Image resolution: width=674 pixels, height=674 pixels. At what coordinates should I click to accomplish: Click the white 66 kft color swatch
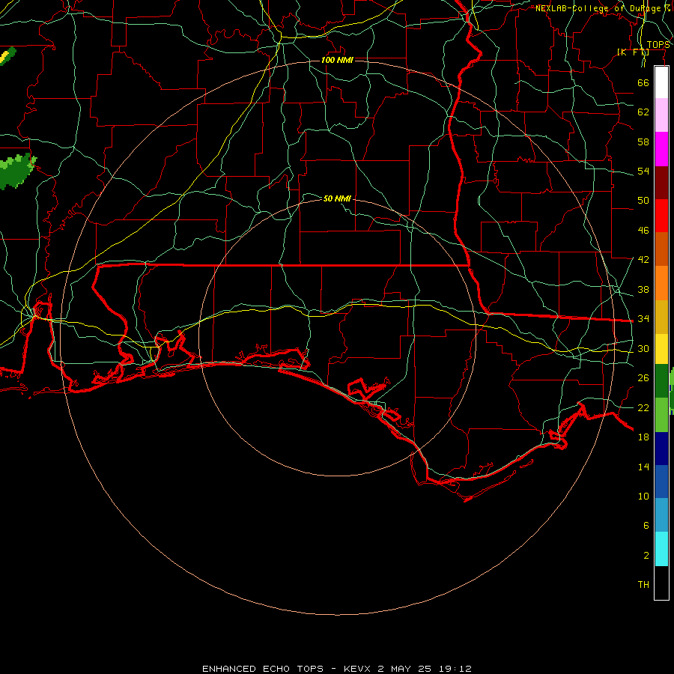coord(661,82)
